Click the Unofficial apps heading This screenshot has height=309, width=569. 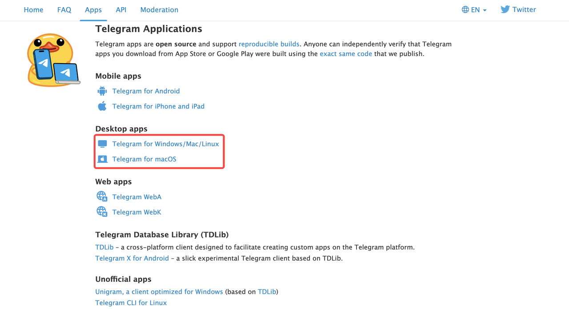123,279
